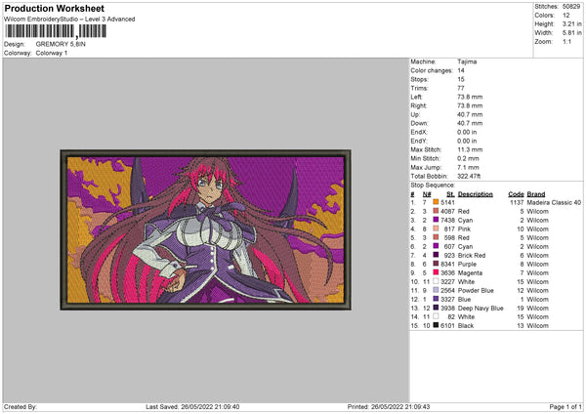
Task: Click the Zoom value 1:1
Action: (x=566, y=41)
